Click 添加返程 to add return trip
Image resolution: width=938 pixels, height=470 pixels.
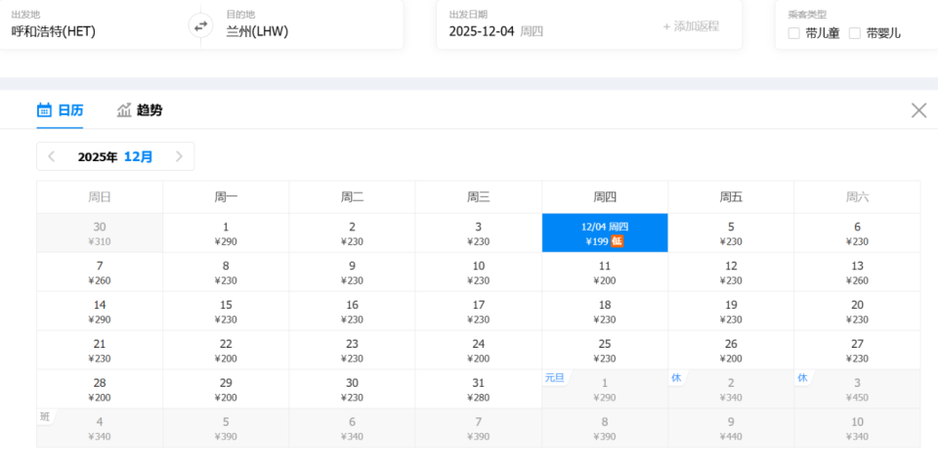pyautogui.click(x=691, y=26)
